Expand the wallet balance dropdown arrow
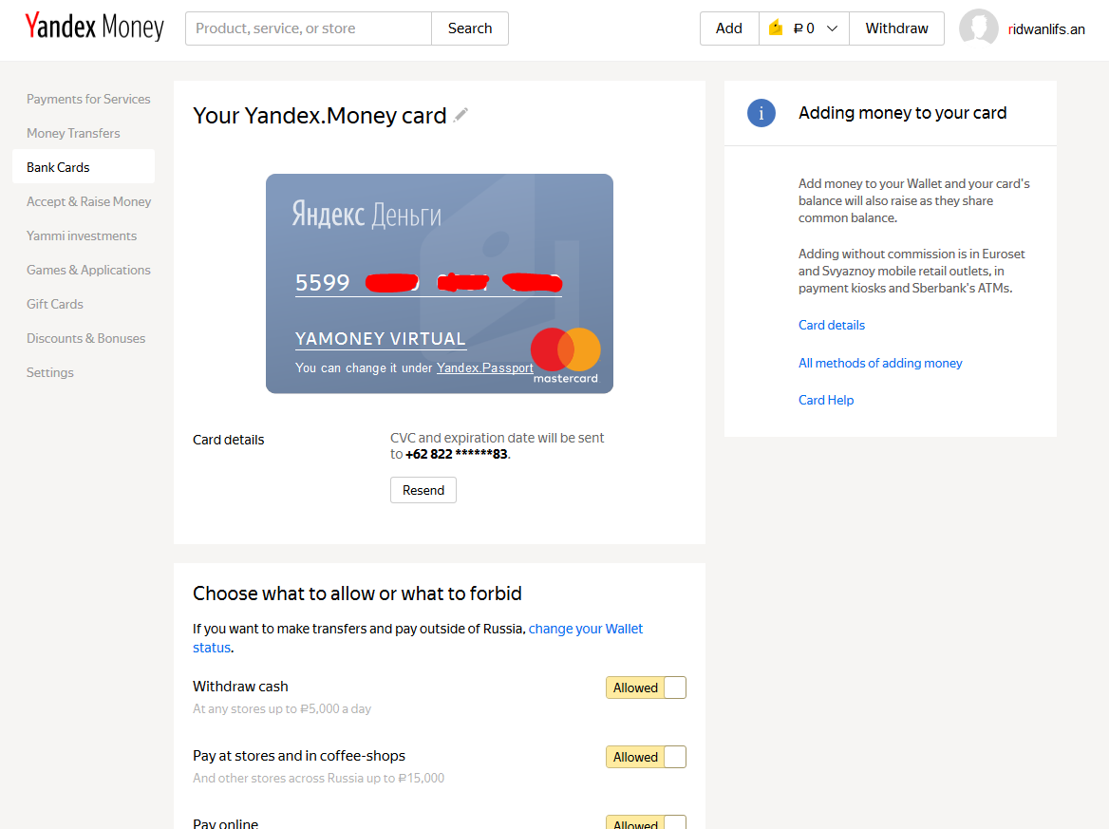 tap(833, 28)
